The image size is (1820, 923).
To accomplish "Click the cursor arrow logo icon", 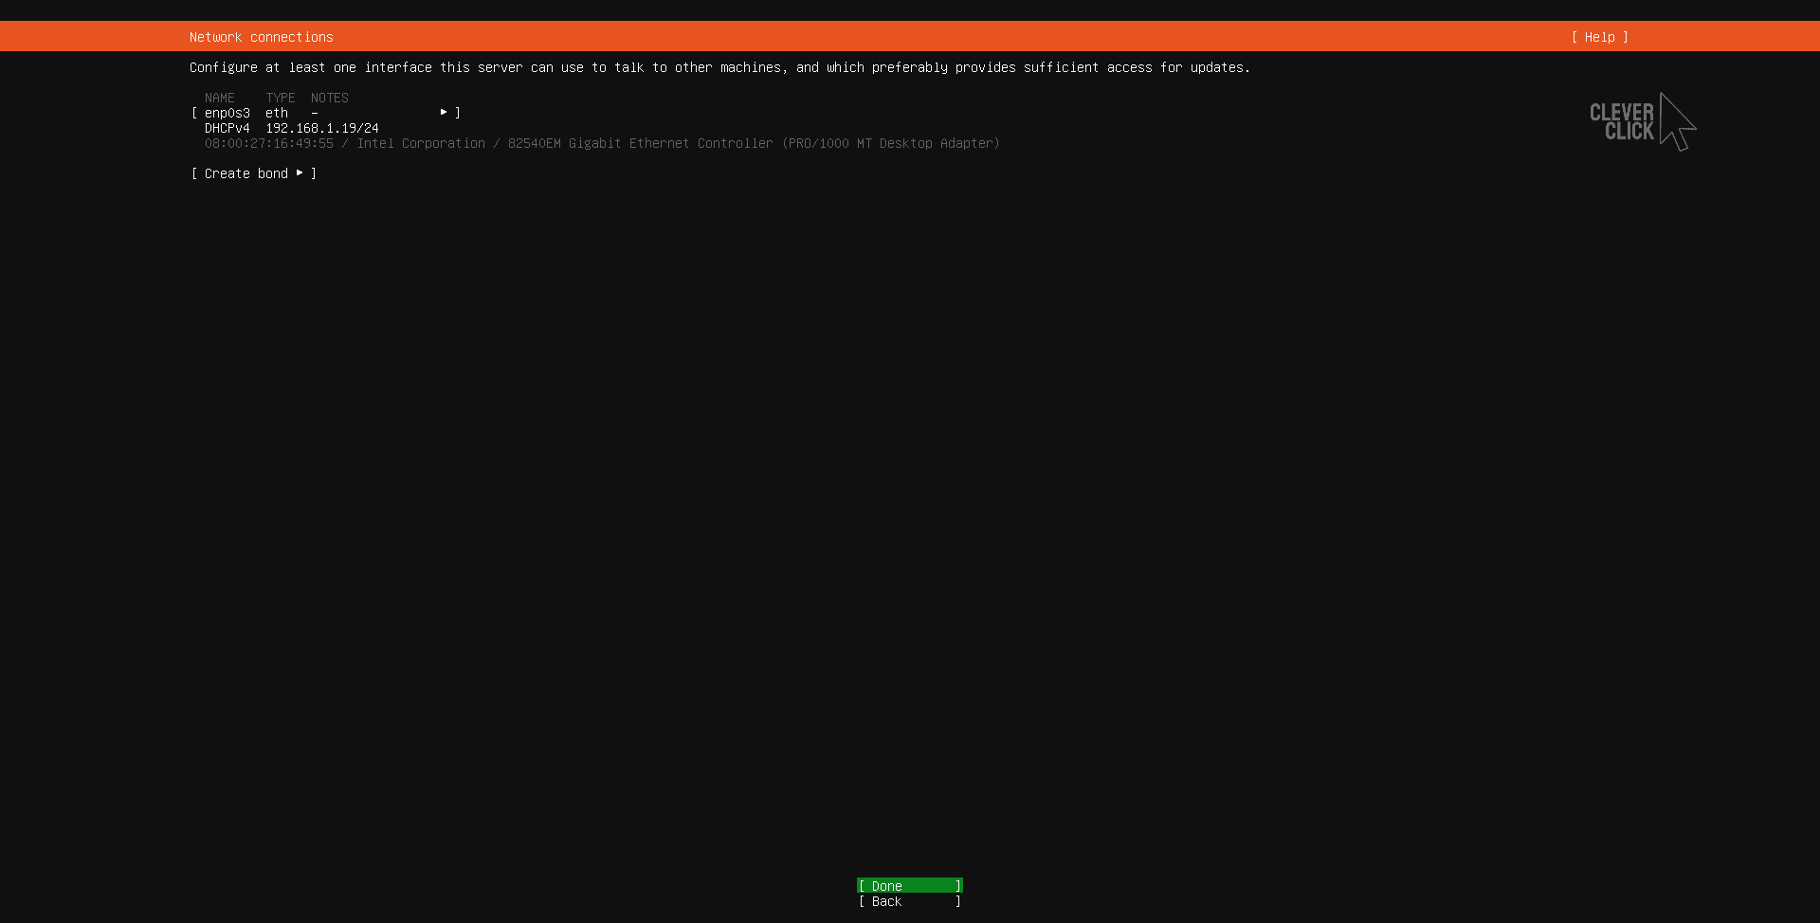I will 1676,121.
